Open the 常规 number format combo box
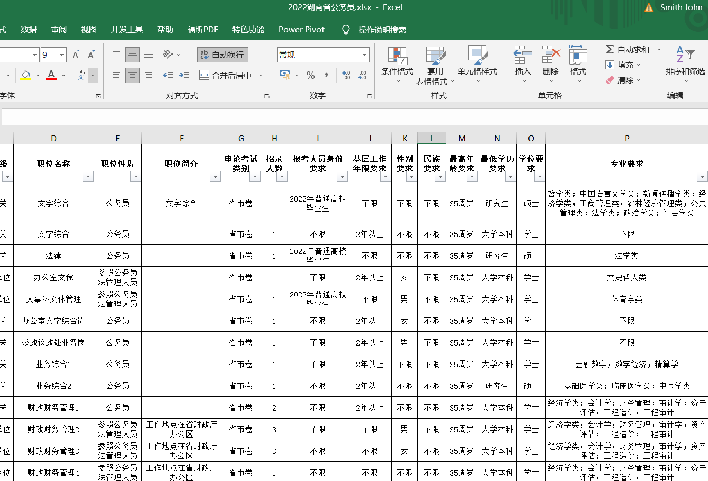708x481 pixels. point(323,55)
